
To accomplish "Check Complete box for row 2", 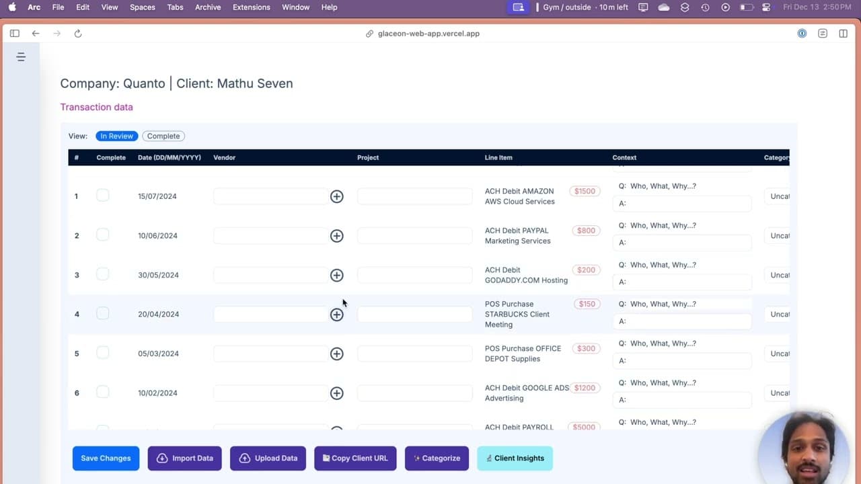I will click(x=102, y=235).
